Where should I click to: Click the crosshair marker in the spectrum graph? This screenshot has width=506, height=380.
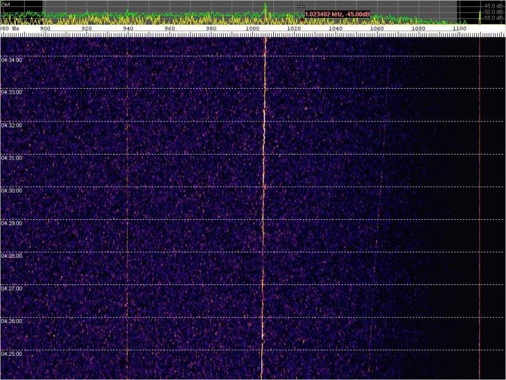(301, 7)
